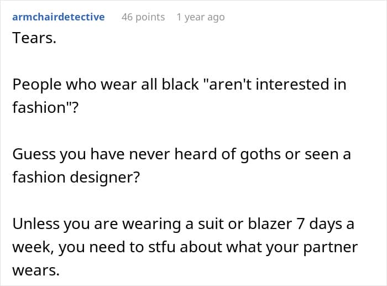The width and height of the screenshot is (387, 286).
Task: Click the 46 points score label
Action: point(143,17)
